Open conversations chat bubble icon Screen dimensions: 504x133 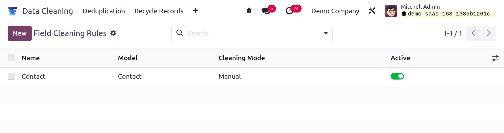tap(266, 11)
